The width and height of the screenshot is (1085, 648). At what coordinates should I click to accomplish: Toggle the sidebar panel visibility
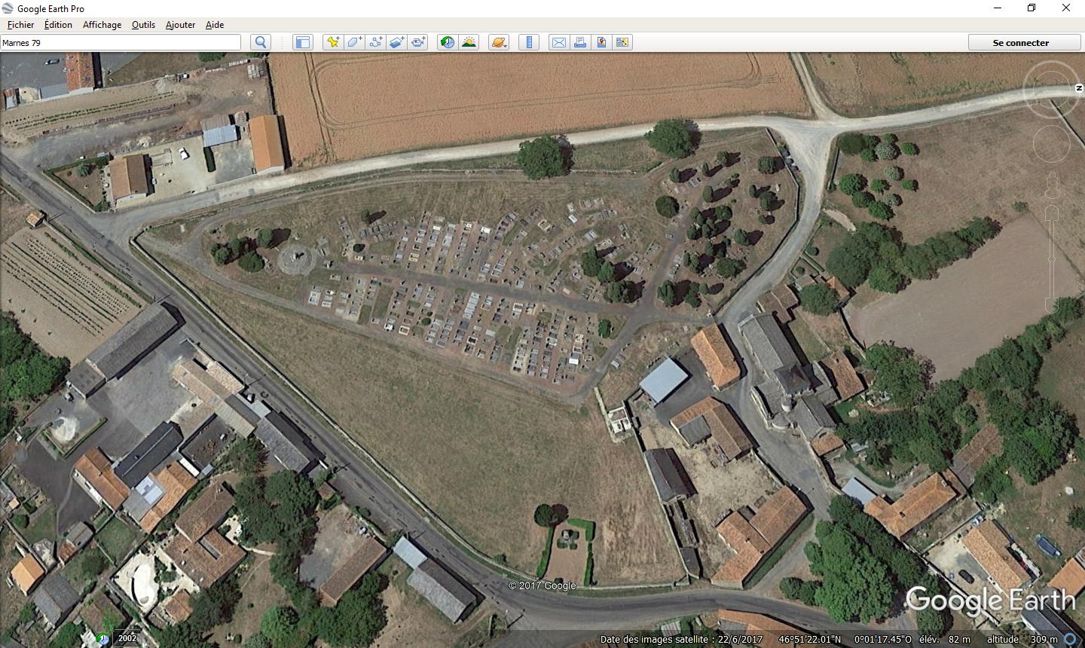(x=303, y=42)
